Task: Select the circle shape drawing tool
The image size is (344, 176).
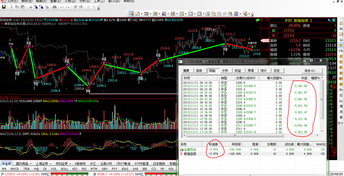Action: click(x=199, y=14)
